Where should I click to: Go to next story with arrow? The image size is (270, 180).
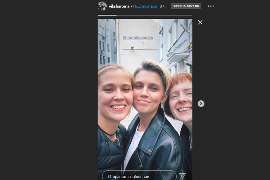coord(201,103)
